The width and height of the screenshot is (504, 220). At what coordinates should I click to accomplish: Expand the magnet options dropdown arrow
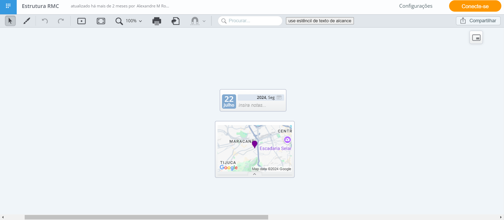tap(204, 21)
